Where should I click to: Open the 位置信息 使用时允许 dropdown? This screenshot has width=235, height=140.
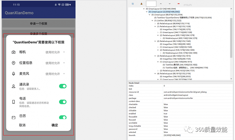[x=55, y=63]
